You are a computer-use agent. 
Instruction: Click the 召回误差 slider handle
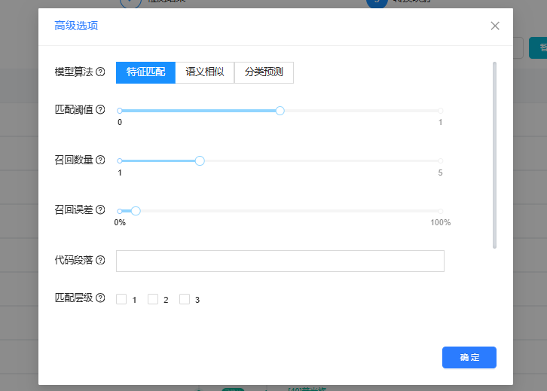pos(136,211)
